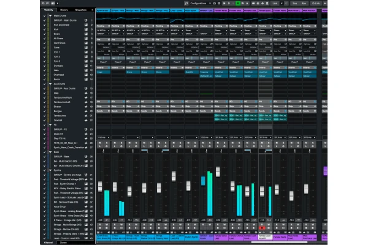Uncheck visibility for the Bongos channel
This screenshot has height=245, width=368.
click(45, 111)
